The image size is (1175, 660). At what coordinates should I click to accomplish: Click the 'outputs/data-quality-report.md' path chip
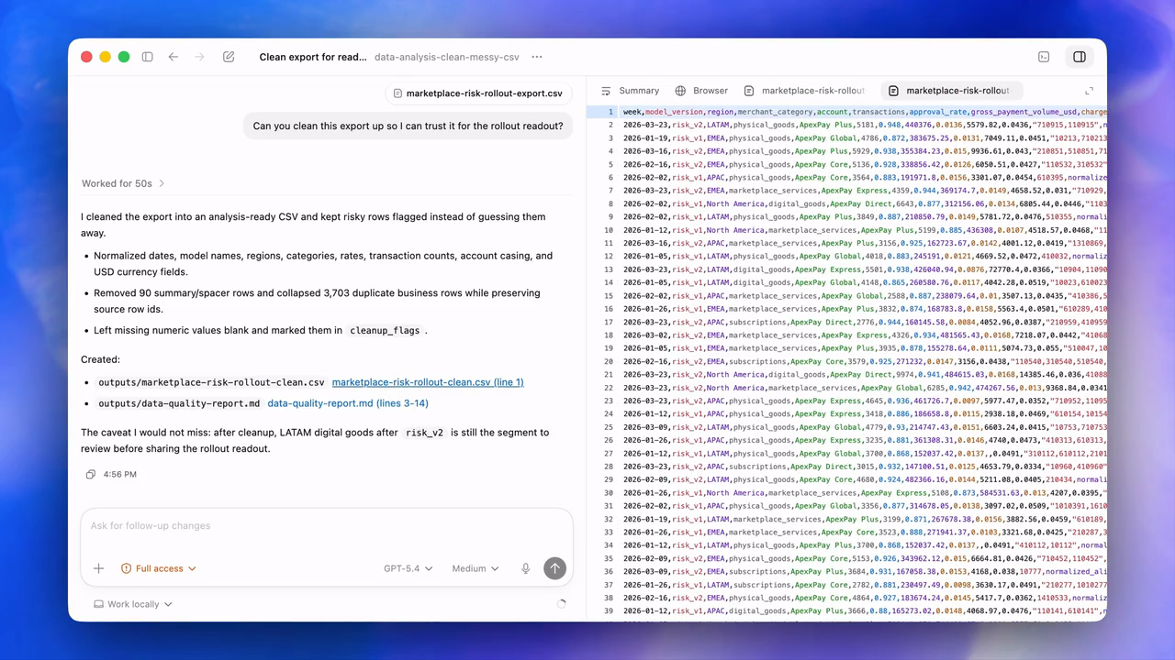click(x=179, y=403)
